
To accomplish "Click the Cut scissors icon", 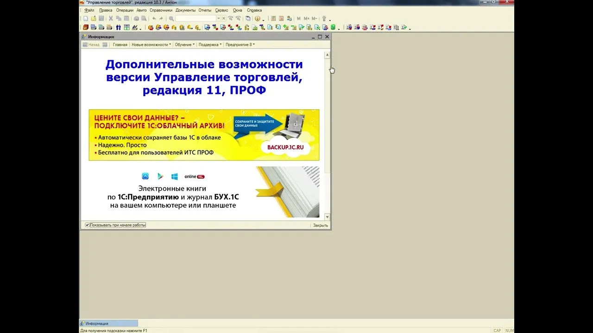I will tap(111, 18).
